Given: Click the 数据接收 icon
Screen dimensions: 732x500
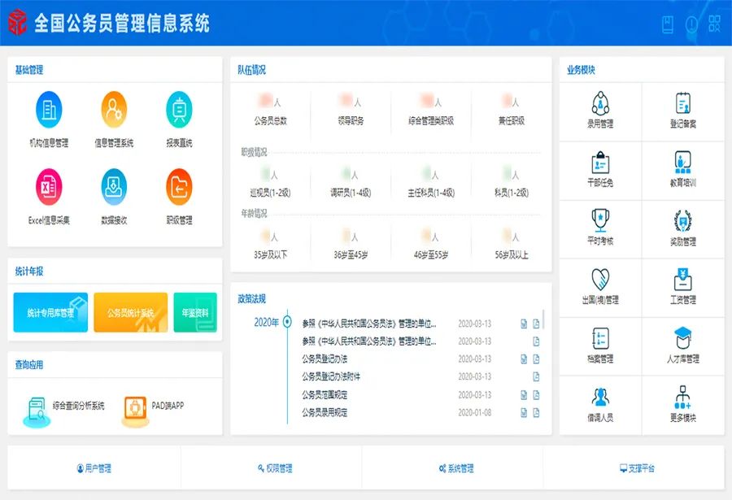Looking at the screenshot, I should point(114,187).
